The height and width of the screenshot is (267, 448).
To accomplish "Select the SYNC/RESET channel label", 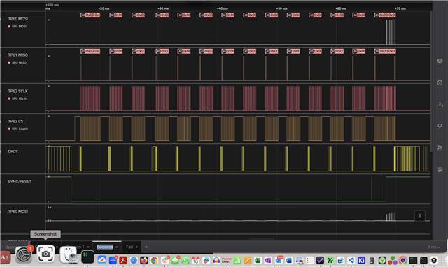I will 20,182.
